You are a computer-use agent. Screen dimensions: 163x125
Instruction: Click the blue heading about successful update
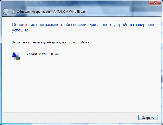84,27
